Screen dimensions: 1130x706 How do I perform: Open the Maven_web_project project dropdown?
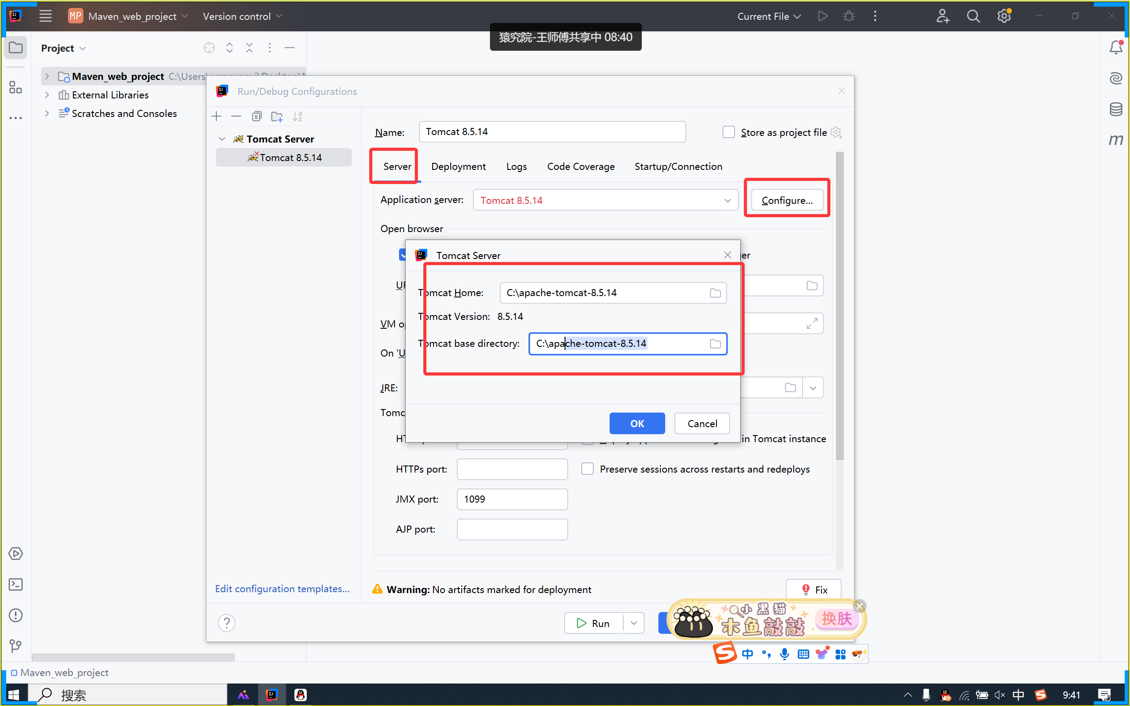[x=128, y=16]
